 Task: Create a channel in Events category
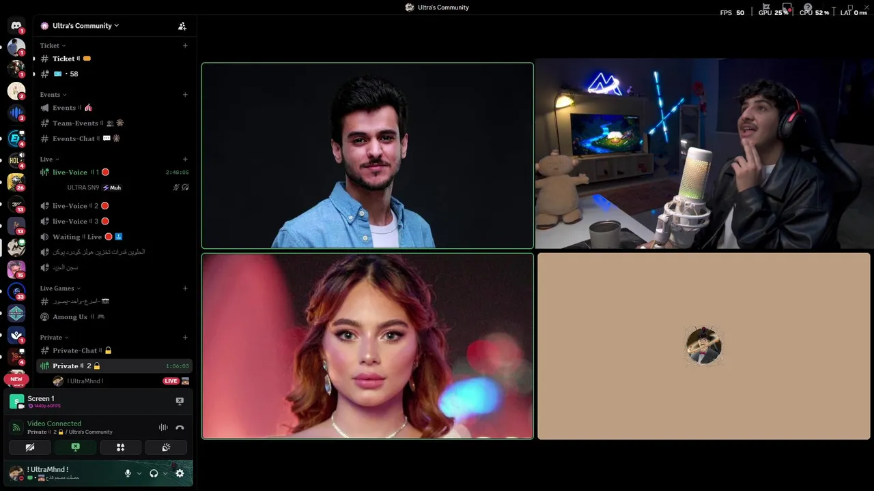185,95
